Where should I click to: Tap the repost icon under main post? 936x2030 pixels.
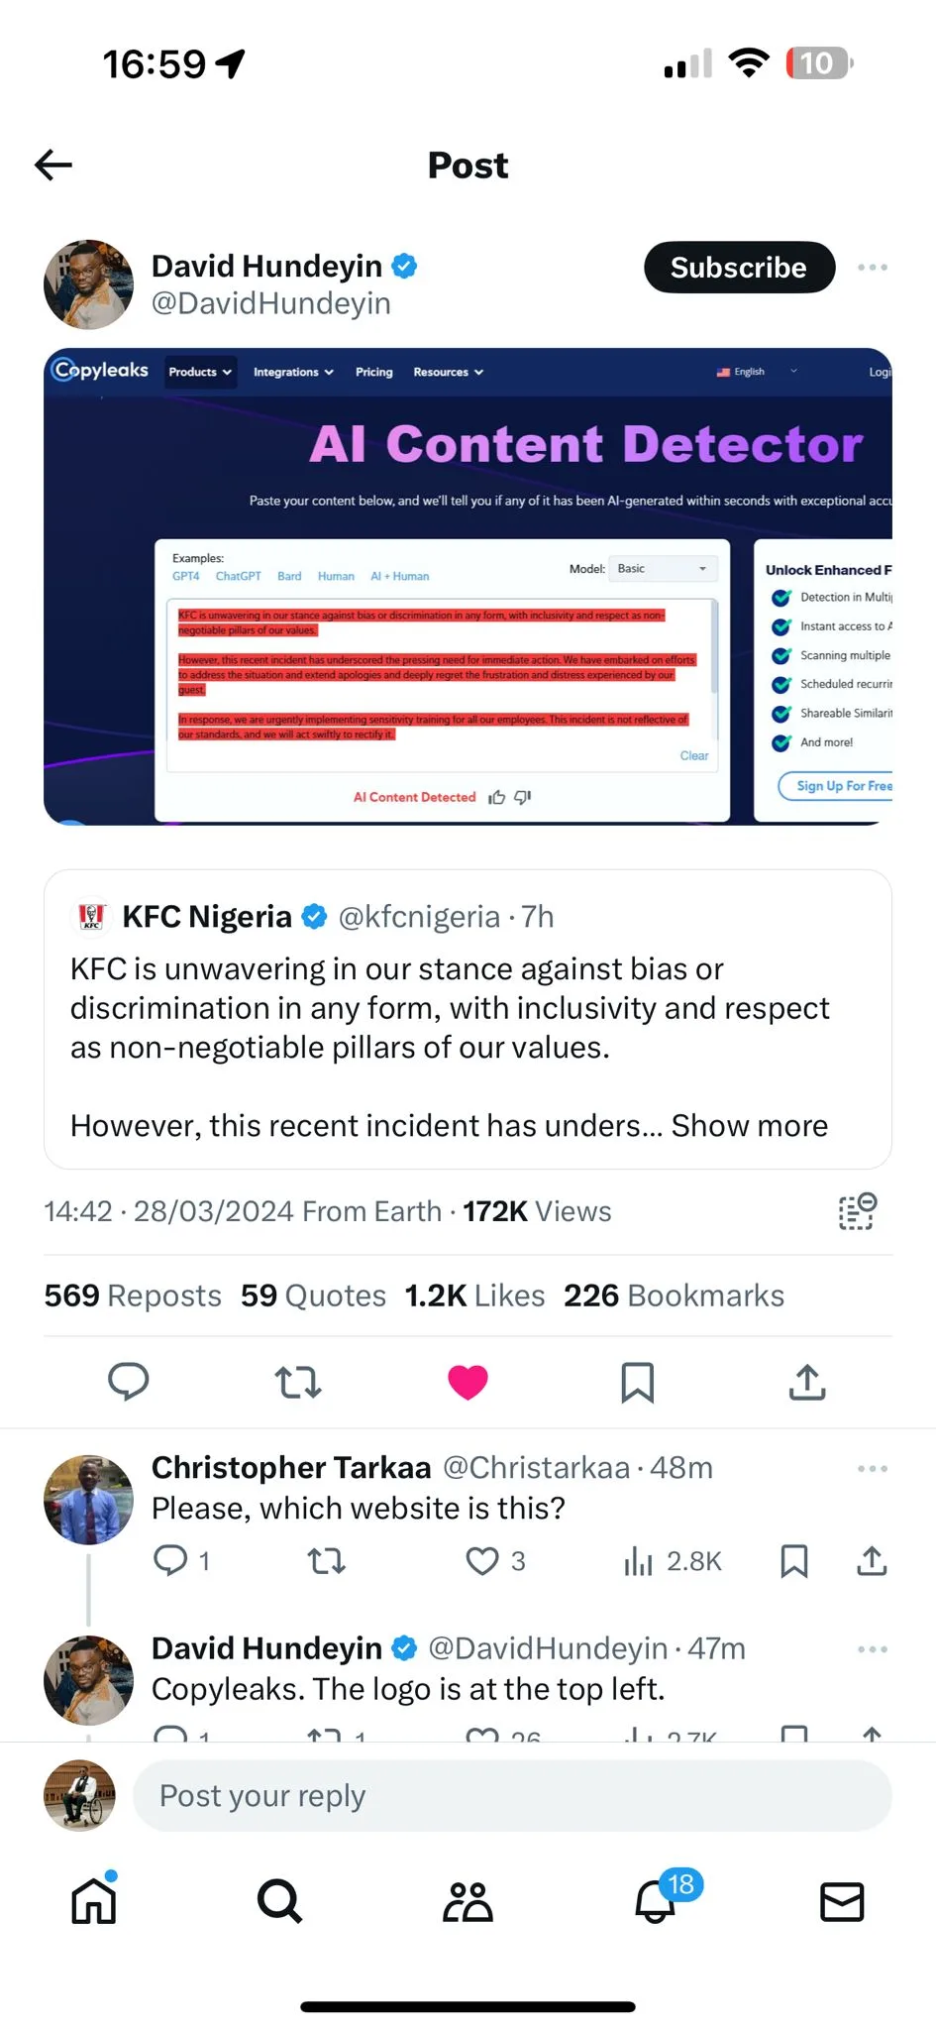point(297,1382)
